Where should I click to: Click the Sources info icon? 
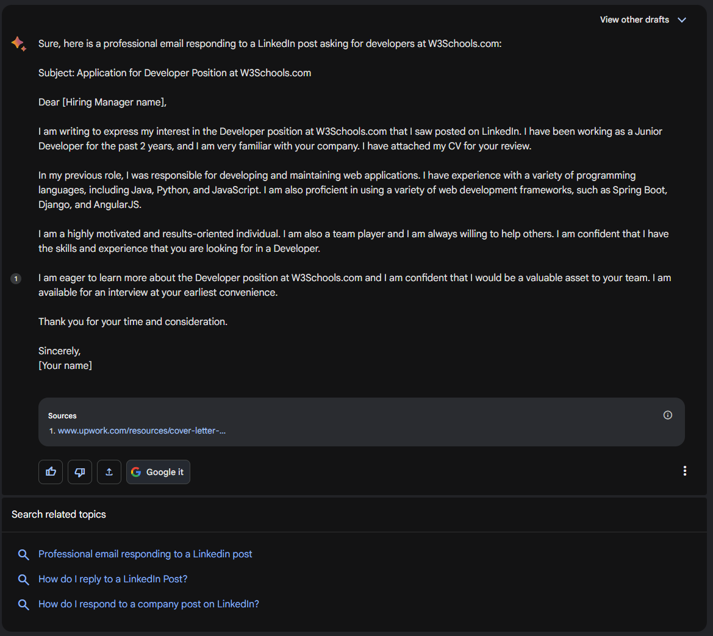pyautogui.click(x=668, y=415)
